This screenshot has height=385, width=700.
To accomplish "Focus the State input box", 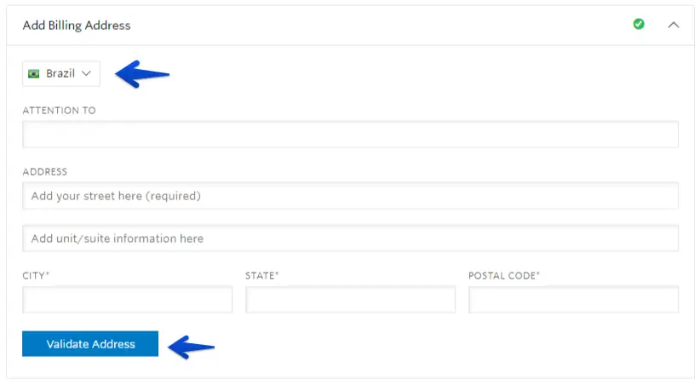I will tap(350, 300).
